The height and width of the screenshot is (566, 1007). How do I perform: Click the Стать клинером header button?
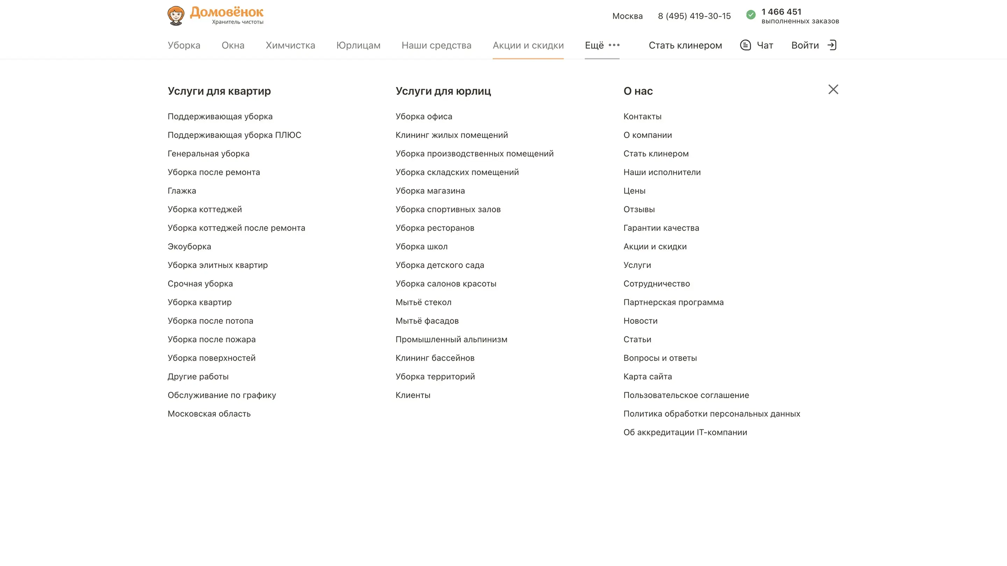point(685,45)
